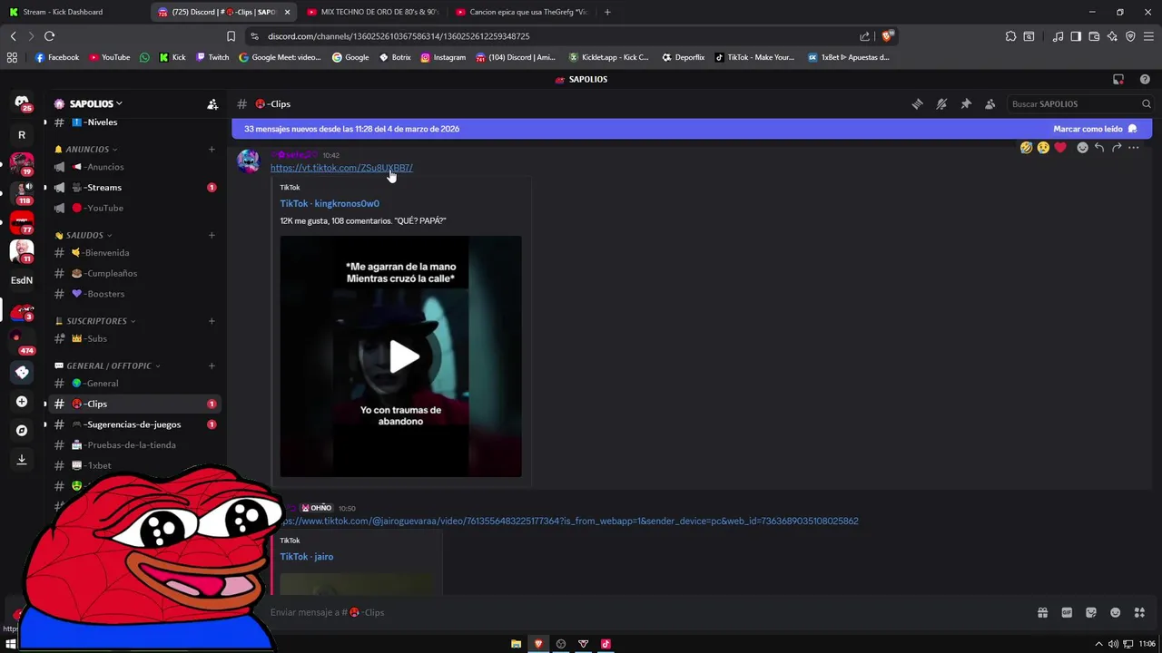Select the R server icon
Image resolution: width=1162 pixels, height=653 pixels.
(x=22, y=135)
